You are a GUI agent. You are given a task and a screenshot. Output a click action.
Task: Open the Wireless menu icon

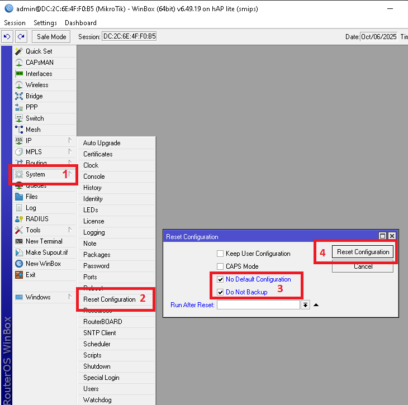pyautogui.click(x=19, y=85)
